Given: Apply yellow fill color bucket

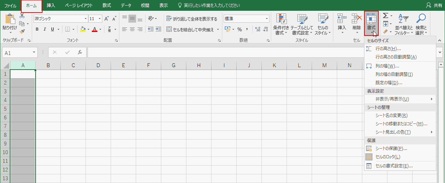Looking at the screenshot, I should click(x=83, y=29).
